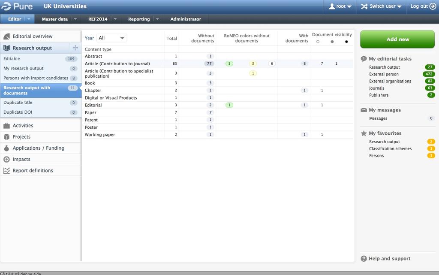Click the Help and support question icon

(364, 259)
